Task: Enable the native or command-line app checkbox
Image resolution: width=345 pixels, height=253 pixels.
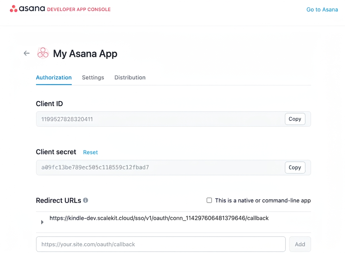Action: (x=209, y=200)
